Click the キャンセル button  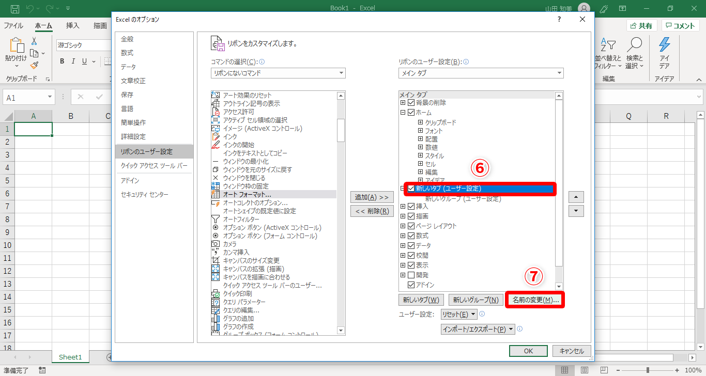pos(572,351)
